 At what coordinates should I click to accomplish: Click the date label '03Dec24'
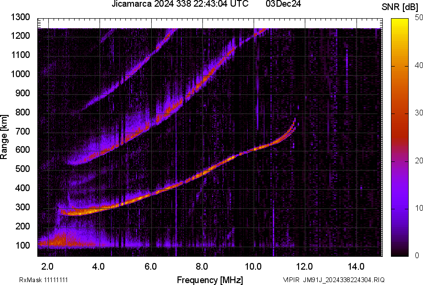coord(283,4)
